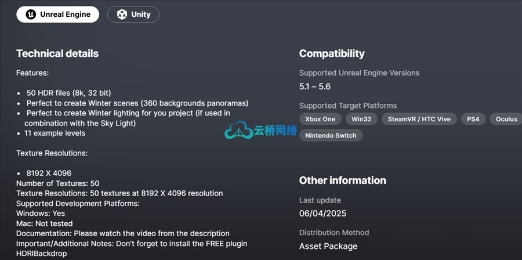
Task: Choose the PS4 platform tag
Action: pyautogui.click(x=473, y=119)
